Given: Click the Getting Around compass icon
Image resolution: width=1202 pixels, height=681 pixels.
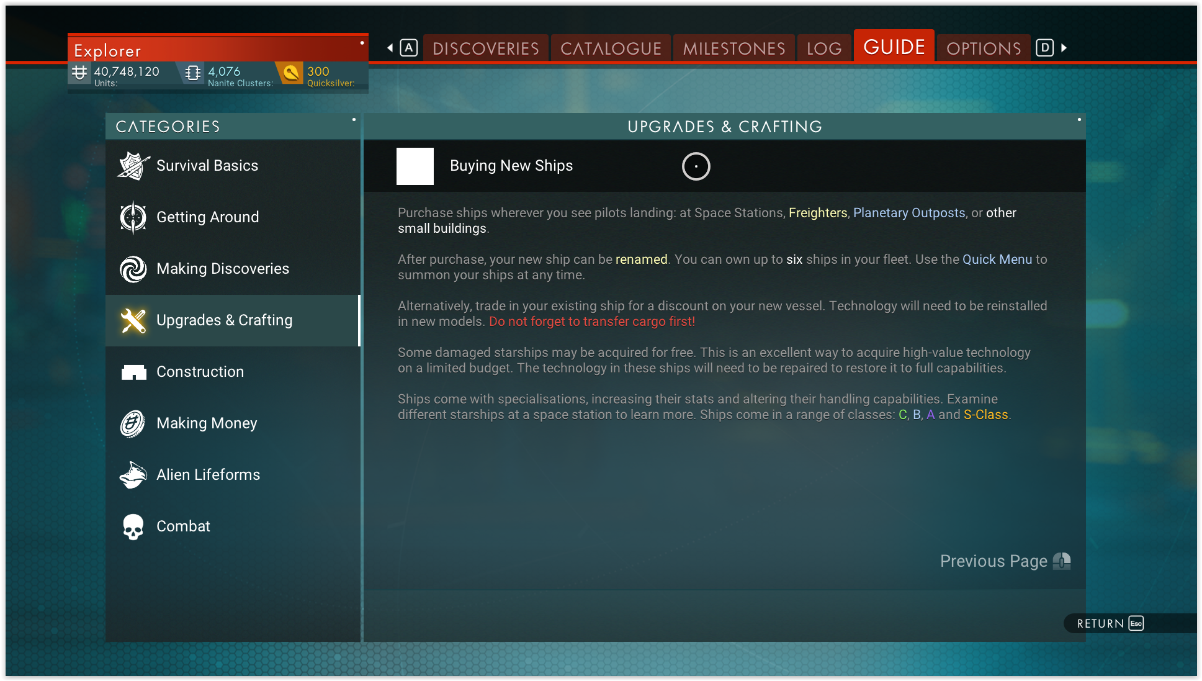Looking at the screenshot, I should (x=133, y=217).
